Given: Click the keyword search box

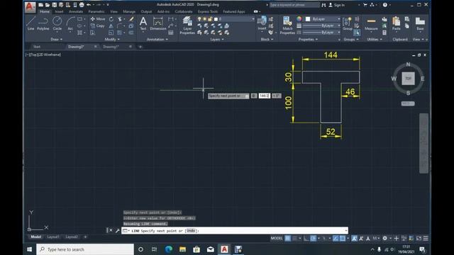Looking at the screenshot, I should point(294,5).
